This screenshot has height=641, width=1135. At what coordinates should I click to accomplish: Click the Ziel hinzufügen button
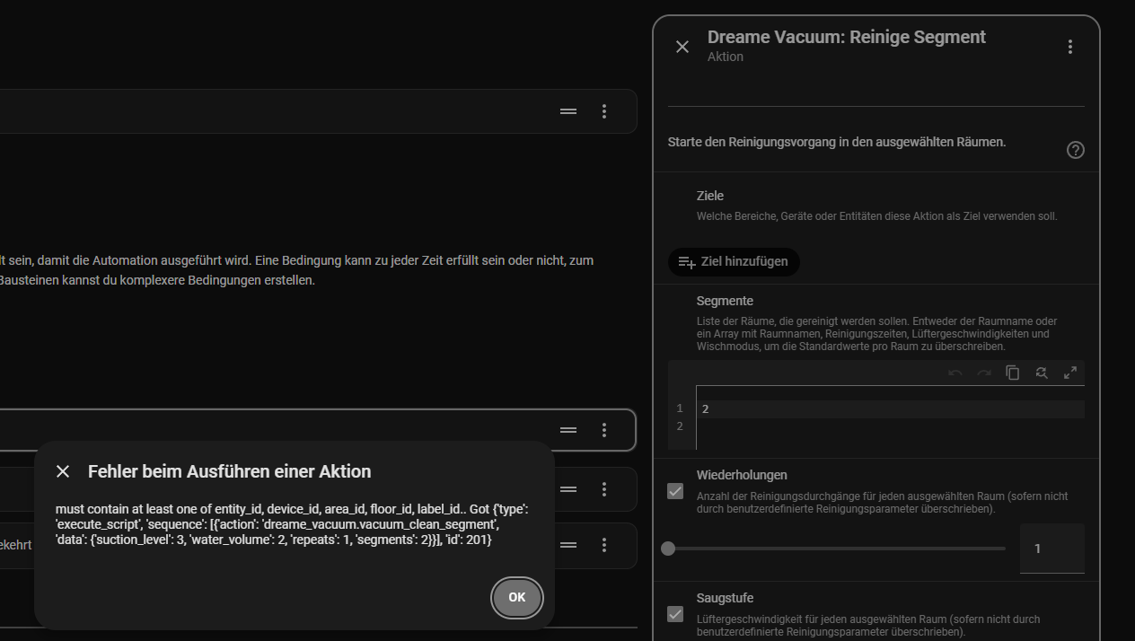734,261
